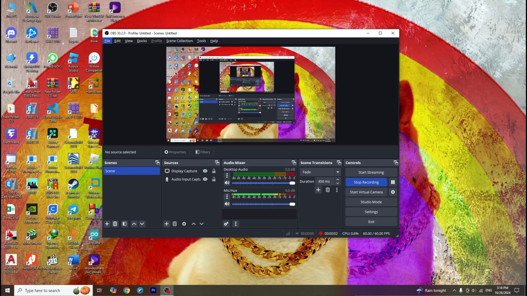Screen dimensions: 527x296
Task: Mute Desktop Audio speaker icon
Action: (x=227, y=183)
